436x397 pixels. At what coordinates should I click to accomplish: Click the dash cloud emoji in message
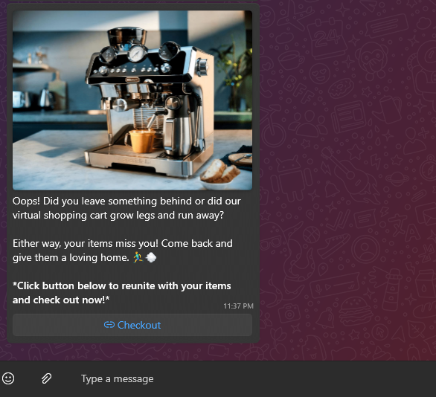[x=151, y=257]
